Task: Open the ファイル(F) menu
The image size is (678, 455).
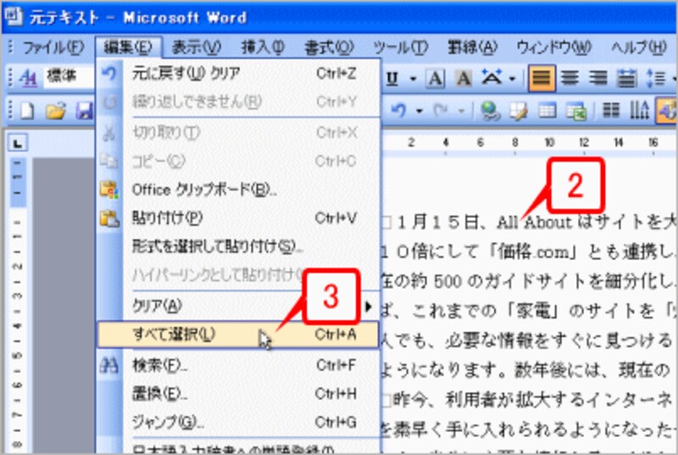Action: (x=53, y=47)
